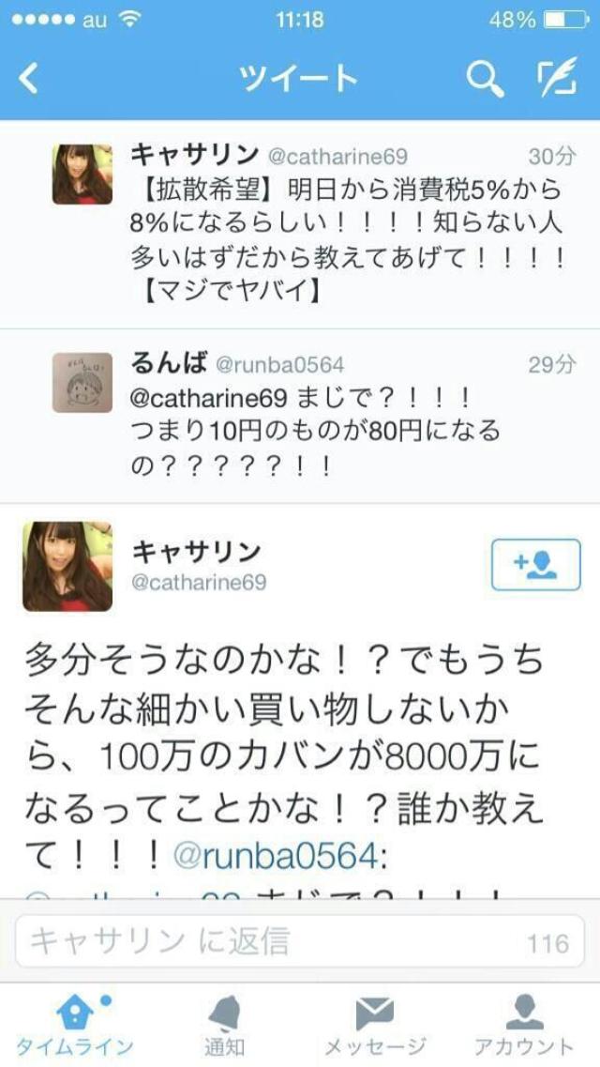600x1067 pixels.
Task: Tap the back arrow in header
Action: click(x=28, y=79)
